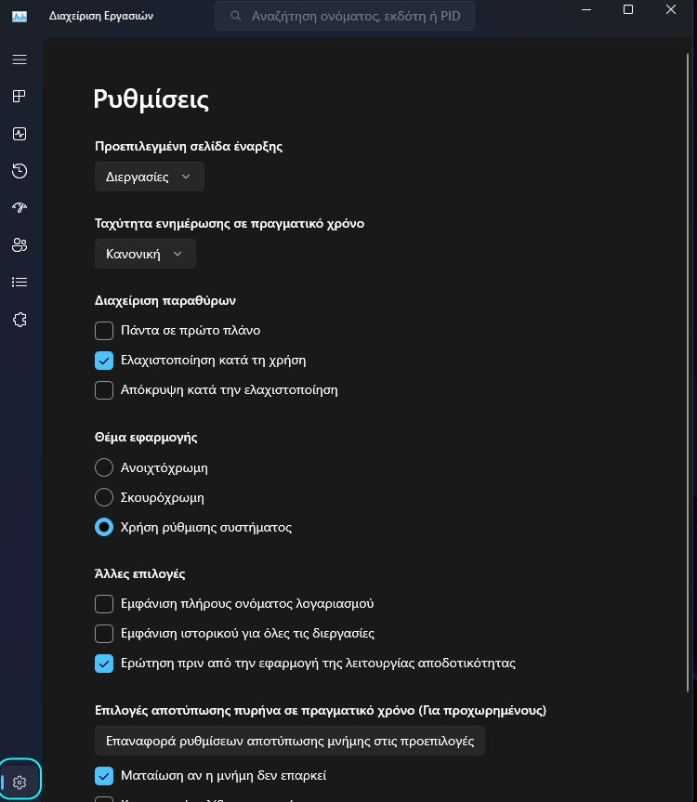The height and width of the screenshot is (802, 697).
Task: Focus the search box for name, publisher or PID
Action: pos(345,16)
